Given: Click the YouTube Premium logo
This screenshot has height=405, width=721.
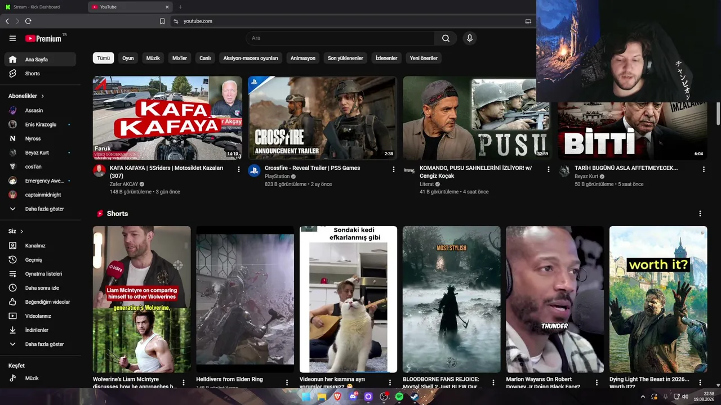Looking at the screenshot, I should (43, 38).
